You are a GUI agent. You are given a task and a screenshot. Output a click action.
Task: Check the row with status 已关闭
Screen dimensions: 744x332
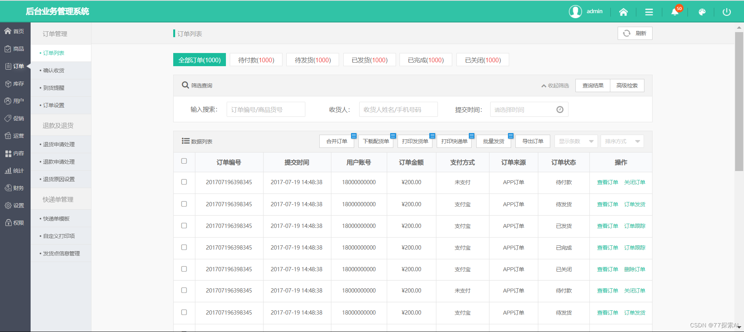(x=184, y=269)
